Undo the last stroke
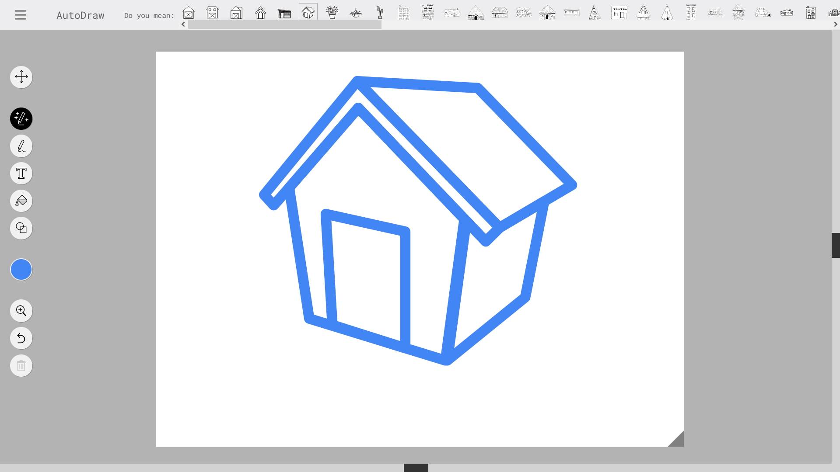Image resolution: width=840 pixels, height=472 pixels. [21, 338]
